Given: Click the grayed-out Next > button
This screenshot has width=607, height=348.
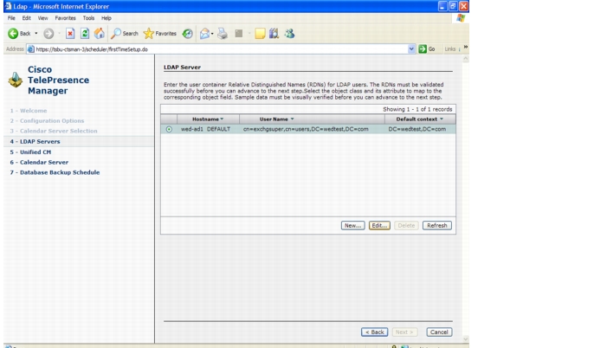Looking at the screenshot, I should 404,332.
